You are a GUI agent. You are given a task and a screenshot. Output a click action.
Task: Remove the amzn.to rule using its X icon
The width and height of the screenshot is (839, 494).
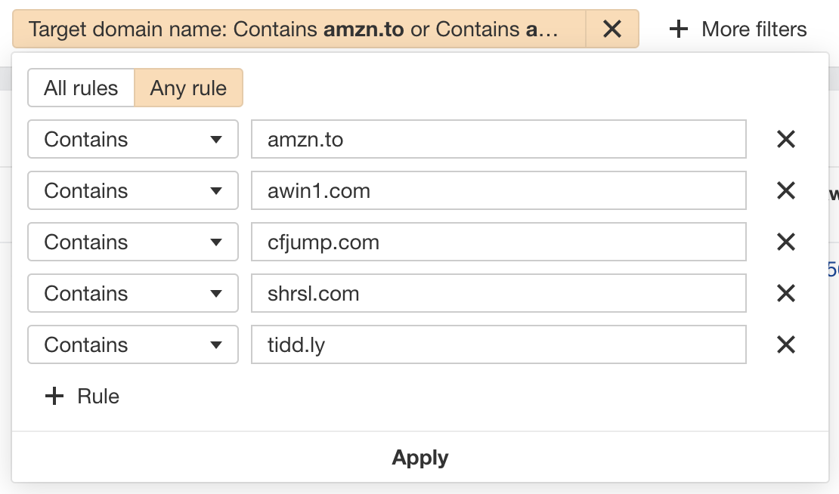785,139
